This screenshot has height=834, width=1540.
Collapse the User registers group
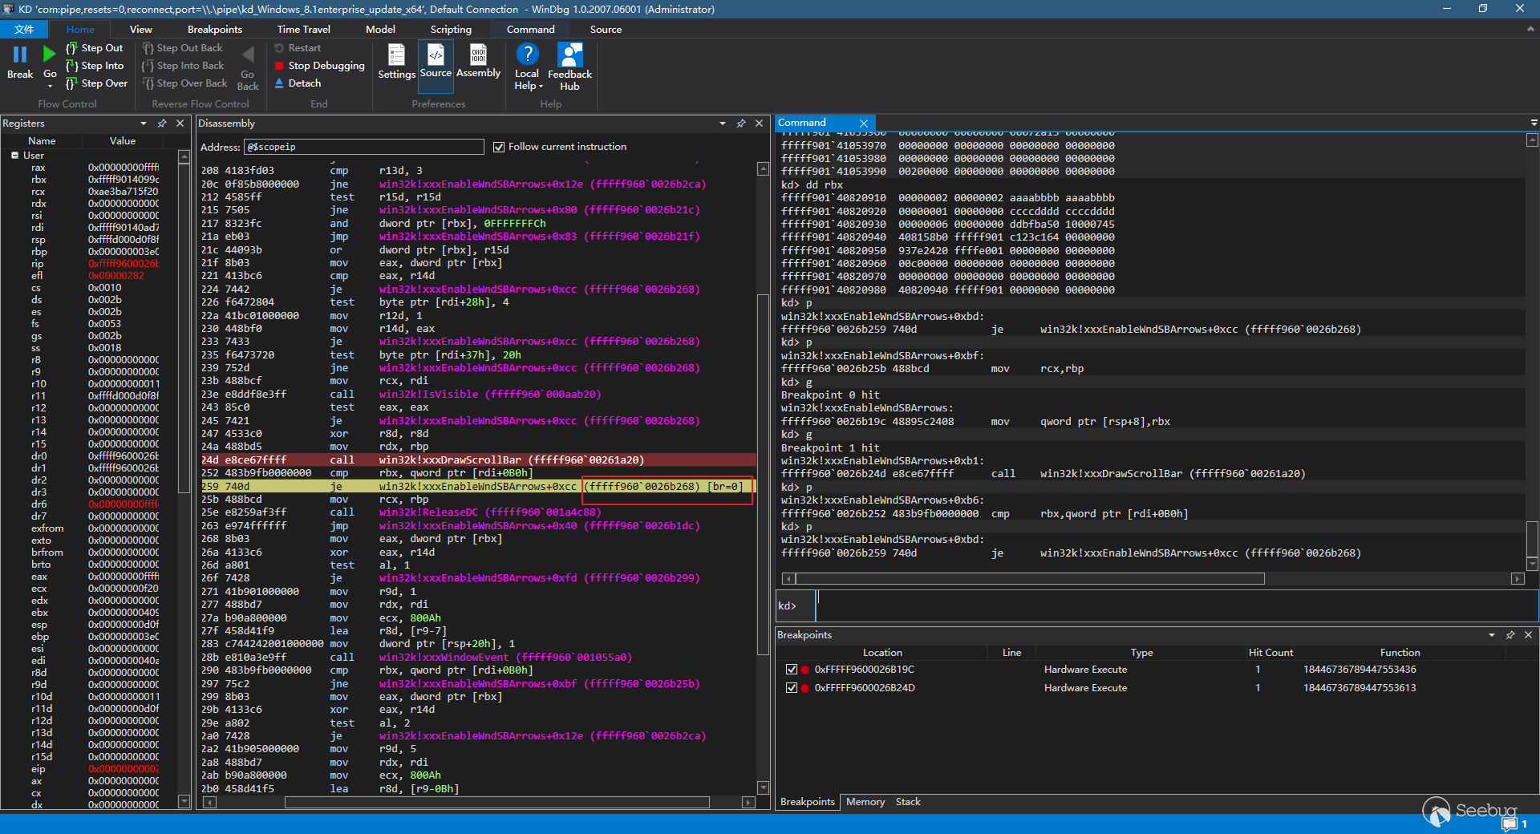[14, 156]
